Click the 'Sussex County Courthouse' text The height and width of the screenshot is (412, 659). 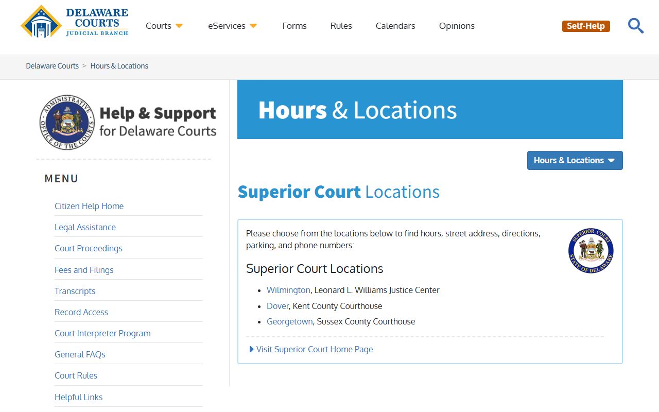[366, 321]
